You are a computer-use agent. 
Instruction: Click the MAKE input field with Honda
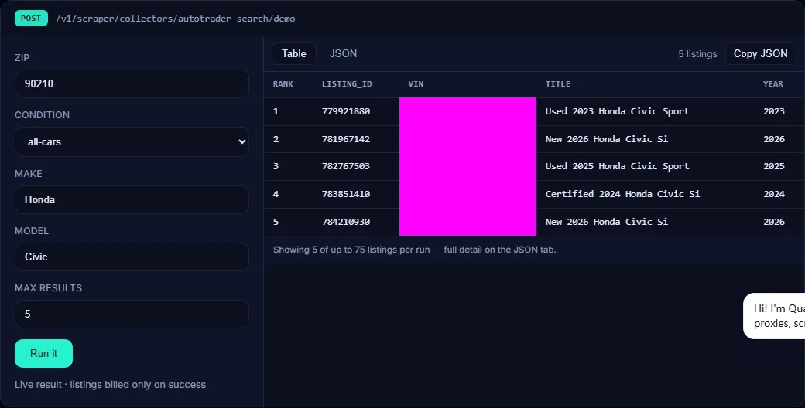[x=132, y=199]
